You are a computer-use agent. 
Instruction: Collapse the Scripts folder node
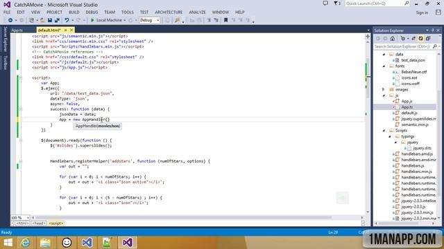pos(384,131)
